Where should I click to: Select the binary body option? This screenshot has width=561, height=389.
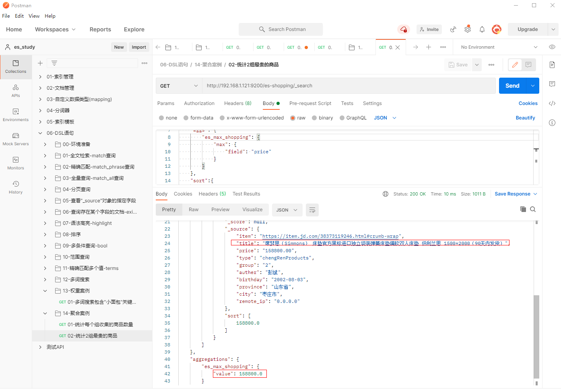click(314, 118)
